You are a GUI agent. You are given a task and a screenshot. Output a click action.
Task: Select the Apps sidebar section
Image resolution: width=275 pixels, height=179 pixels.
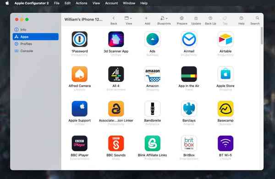36,37
